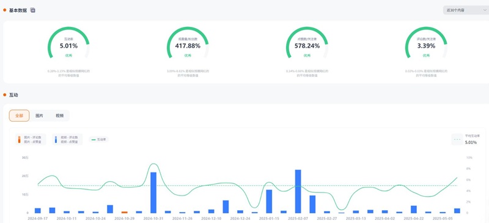Select the tallest blue bar at 2025-02-07
489x223 pixels.
[x=298, y=191]
